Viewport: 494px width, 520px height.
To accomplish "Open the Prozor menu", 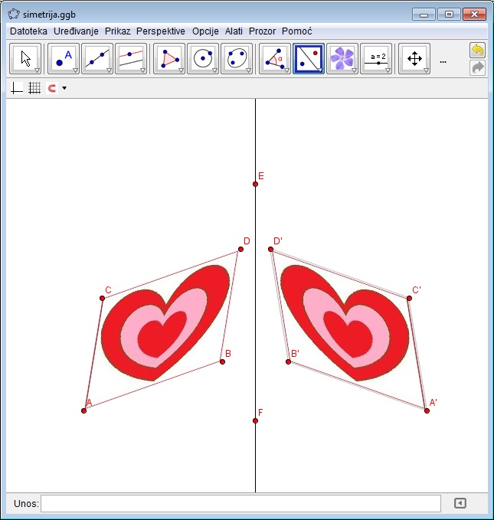I will (x=262, y=31).
